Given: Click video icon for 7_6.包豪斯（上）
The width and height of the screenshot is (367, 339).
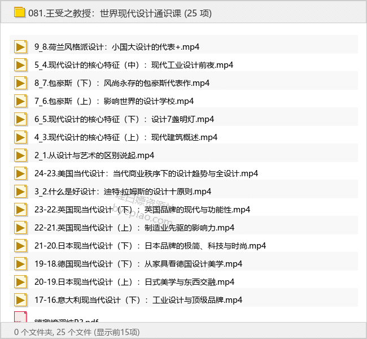Looking at the screenshot, I should click(x=20, y=101).
